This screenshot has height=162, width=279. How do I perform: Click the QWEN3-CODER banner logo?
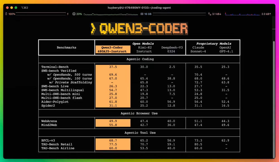point(139,29)
